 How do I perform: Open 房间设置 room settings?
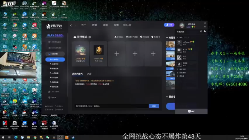pyautogui.click(x=144, y=37)
